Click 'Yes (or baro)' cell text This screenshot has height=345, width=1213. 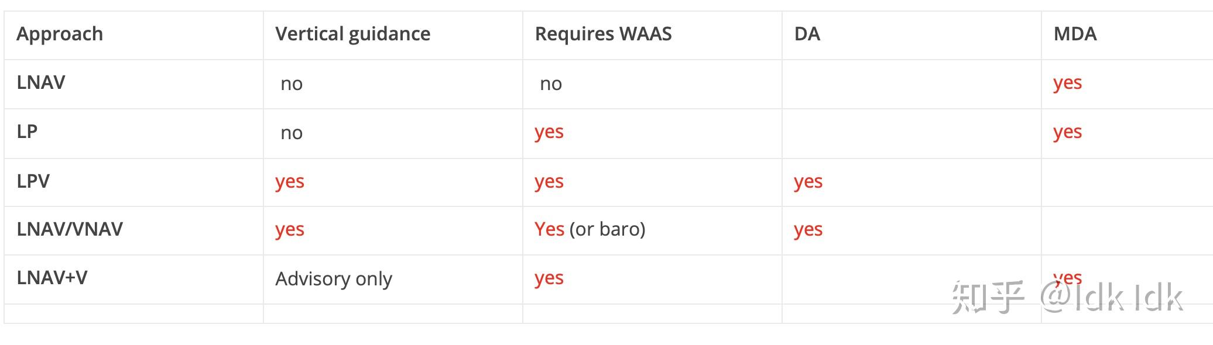tap(590, 229)
